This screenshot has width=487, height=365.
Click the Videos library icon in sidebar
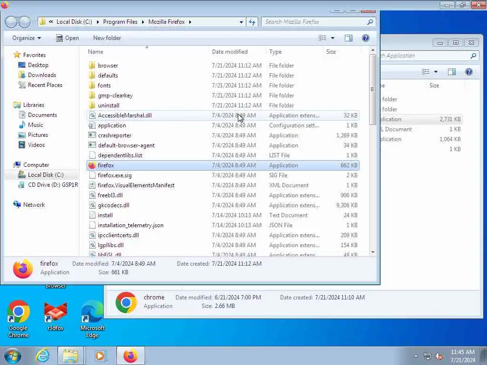point(22,145)
